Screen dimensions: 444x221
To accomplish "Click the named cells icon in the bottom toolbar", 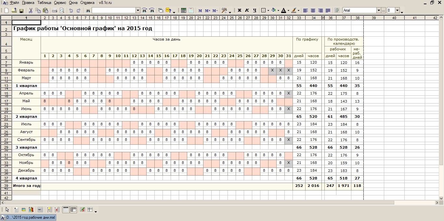I will coord(40,210).
